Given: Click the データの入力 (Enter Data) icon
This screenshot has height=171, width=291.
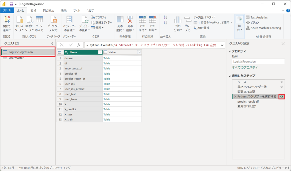Looking at the screenshot, I should (39, 20).
